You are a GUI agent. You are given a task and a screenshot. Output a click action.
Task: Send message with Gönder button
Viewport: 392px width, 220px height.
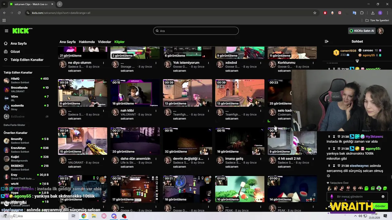point(380,206)
